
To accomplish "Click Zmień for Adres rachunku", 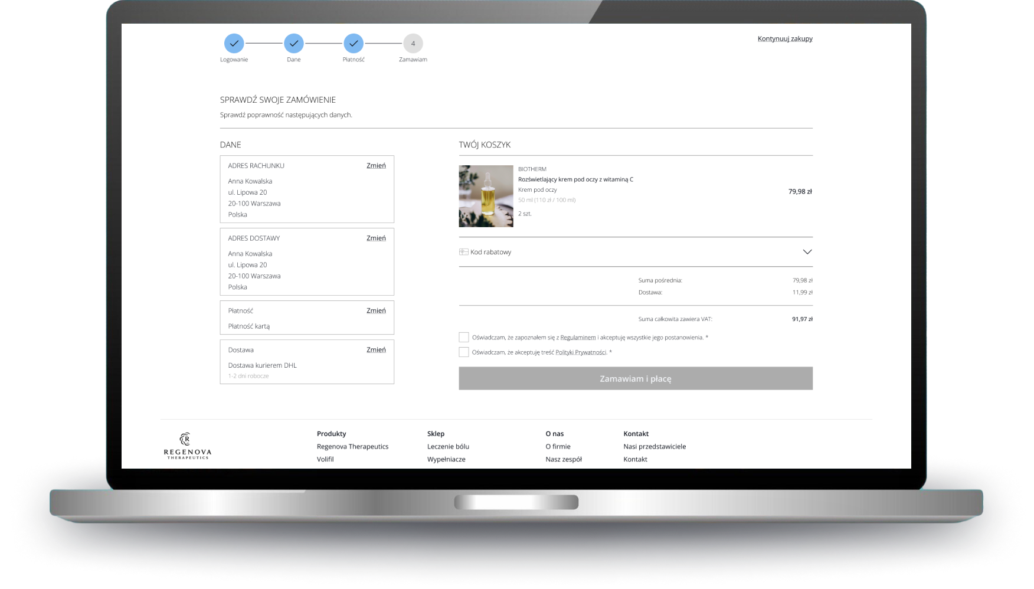I will click(376, 166).
